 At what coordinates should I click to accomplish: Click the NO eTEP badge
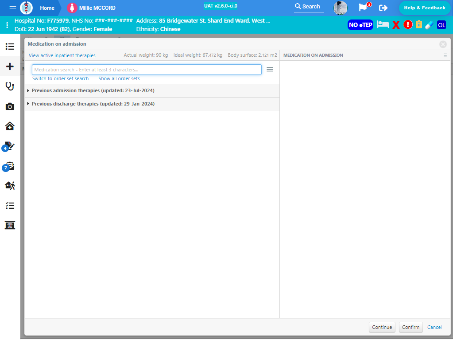pos(360,25)
